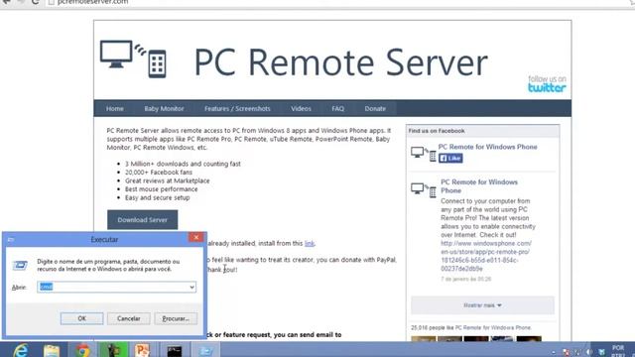Click the Download Server button
This screenshot has width=635, height=357.
pyautogui.click(x=142, y=220)
